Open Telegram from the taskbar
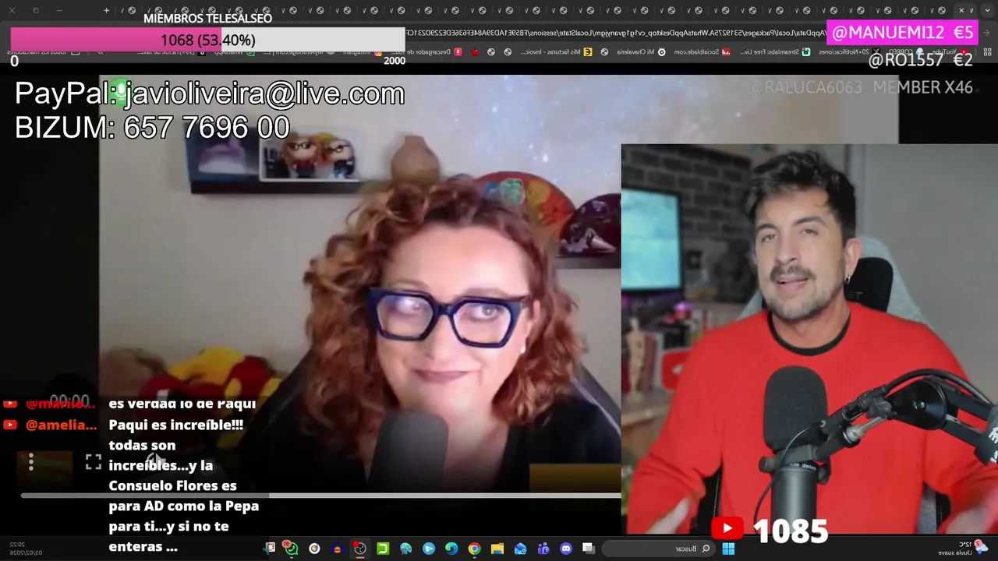The image size is (998, 561). click(429, 549)
